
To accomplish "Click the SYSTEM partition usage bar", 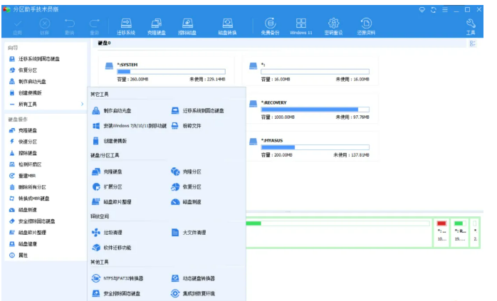I will [x=170, y=71].
